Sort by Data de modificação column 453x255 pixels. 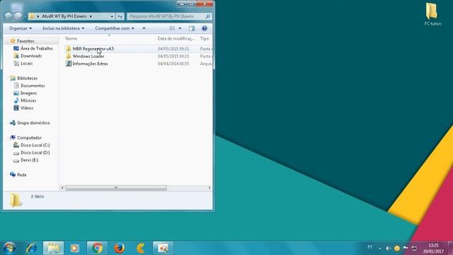pyautogui.click(x=176, y=38)
